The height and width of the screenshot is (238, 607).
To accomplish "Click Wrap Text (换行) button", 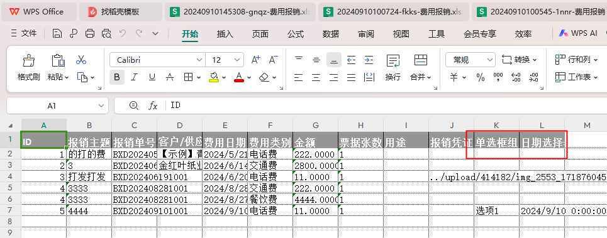I will tap(393, 68).
